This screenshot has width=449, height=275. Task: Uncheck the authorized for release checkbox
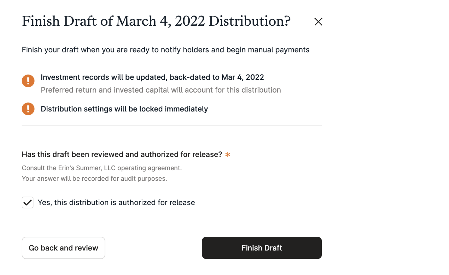[x=28, y=203]
